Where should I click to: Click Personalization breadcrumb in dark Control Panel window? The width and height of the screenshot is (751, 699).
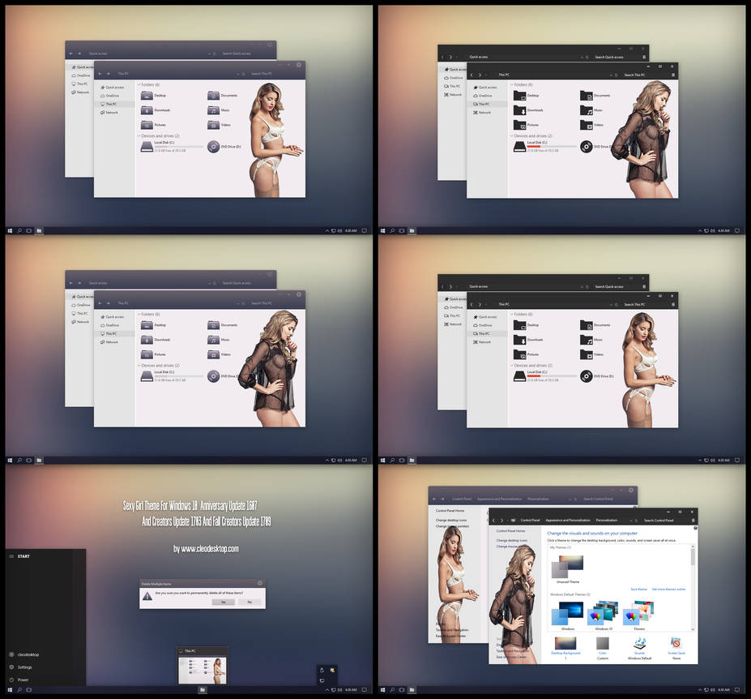coord(606,520)
